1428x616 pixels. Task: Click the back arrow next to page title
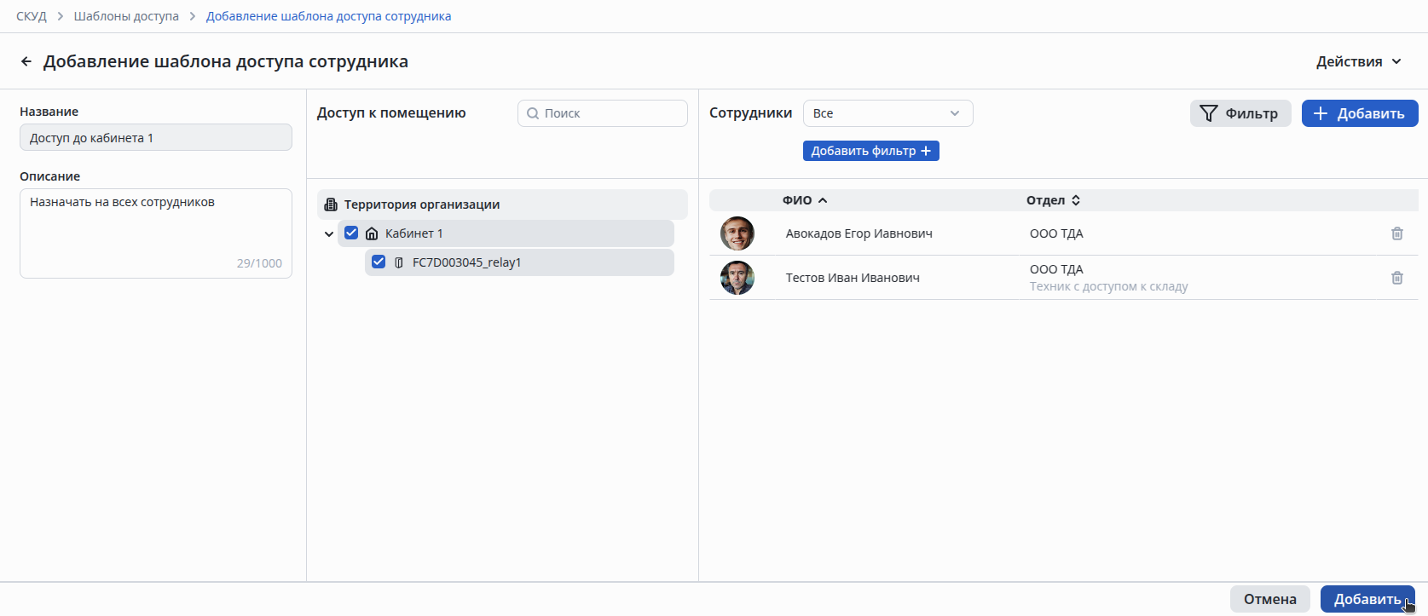[x=26, y=61]
